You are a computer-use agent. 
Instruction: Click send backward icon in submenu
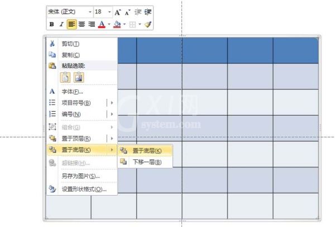[123, 162]
